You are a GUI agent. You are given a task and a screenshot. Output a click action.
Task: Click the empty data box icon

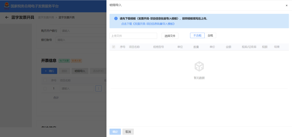coord(199,66)
